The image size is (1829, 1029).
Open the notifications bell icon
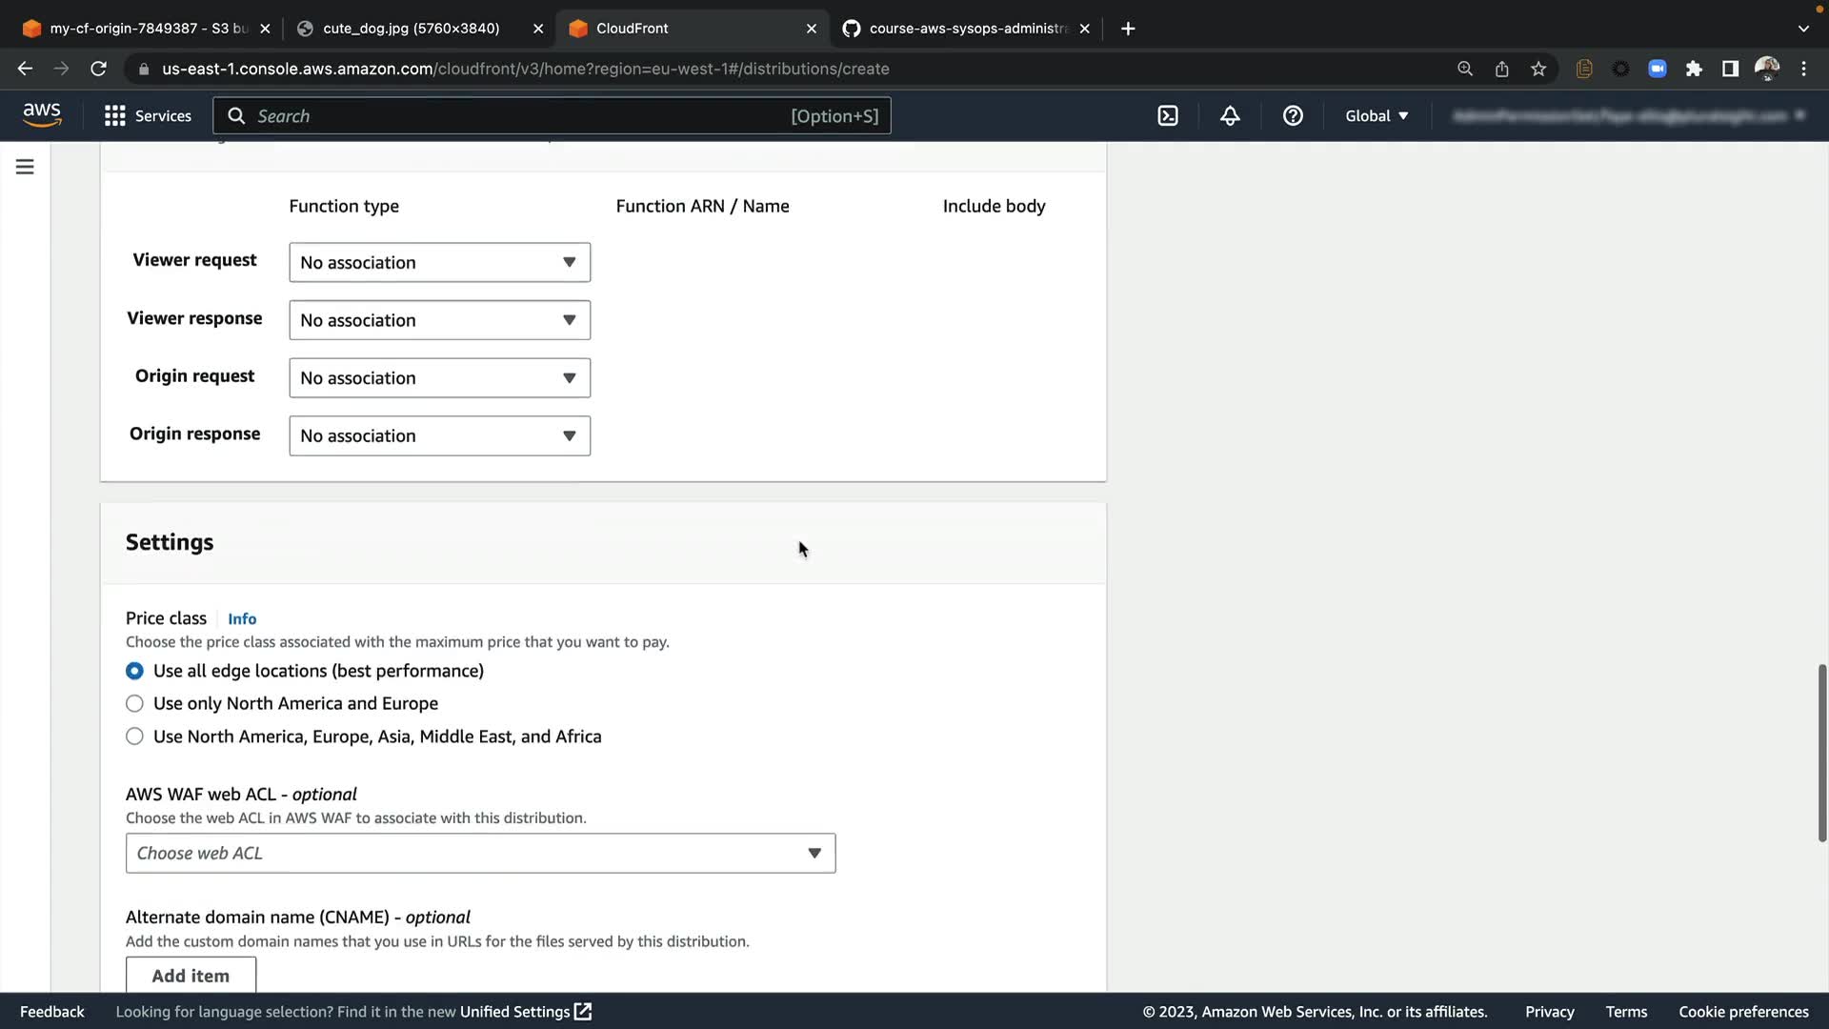point(1230,115)
